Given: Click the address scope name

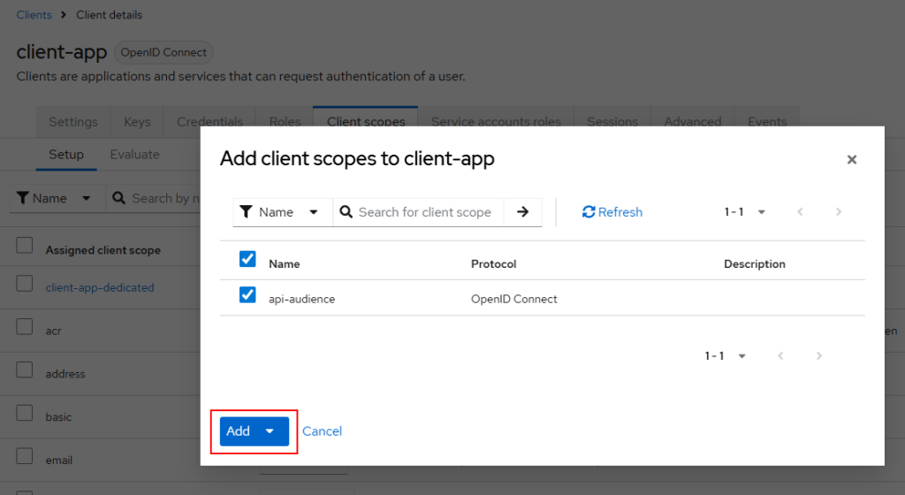Looking at the screenshot, I should 65,374.
